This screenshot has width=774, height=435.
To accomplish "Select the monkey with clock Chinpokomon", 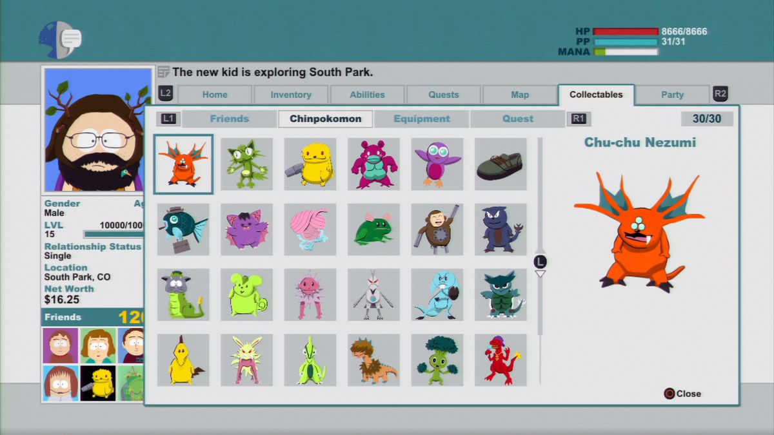I will 437,229.
